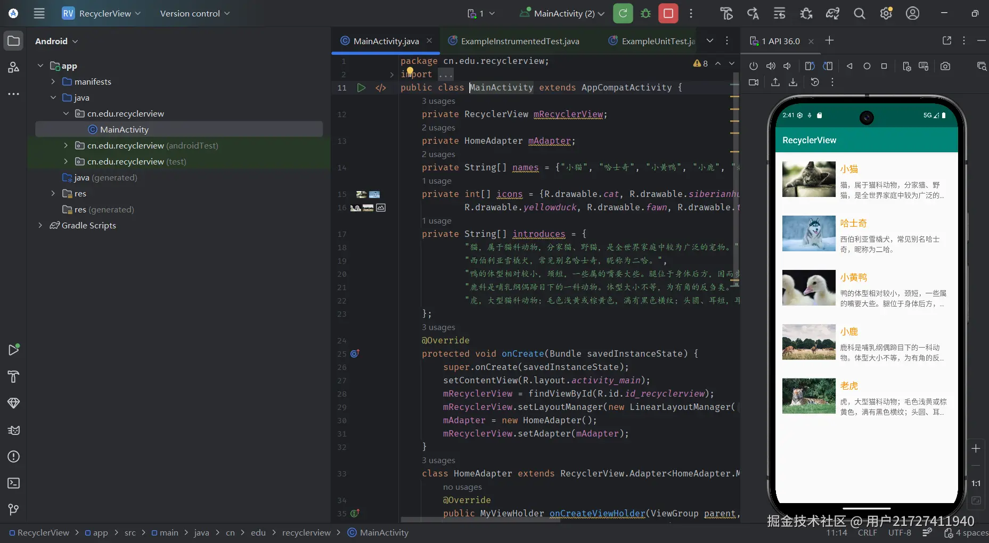Toggle the emulator 1:1 actual size zoom
This screenshot has width=989, height=543.
pos(975,483)
